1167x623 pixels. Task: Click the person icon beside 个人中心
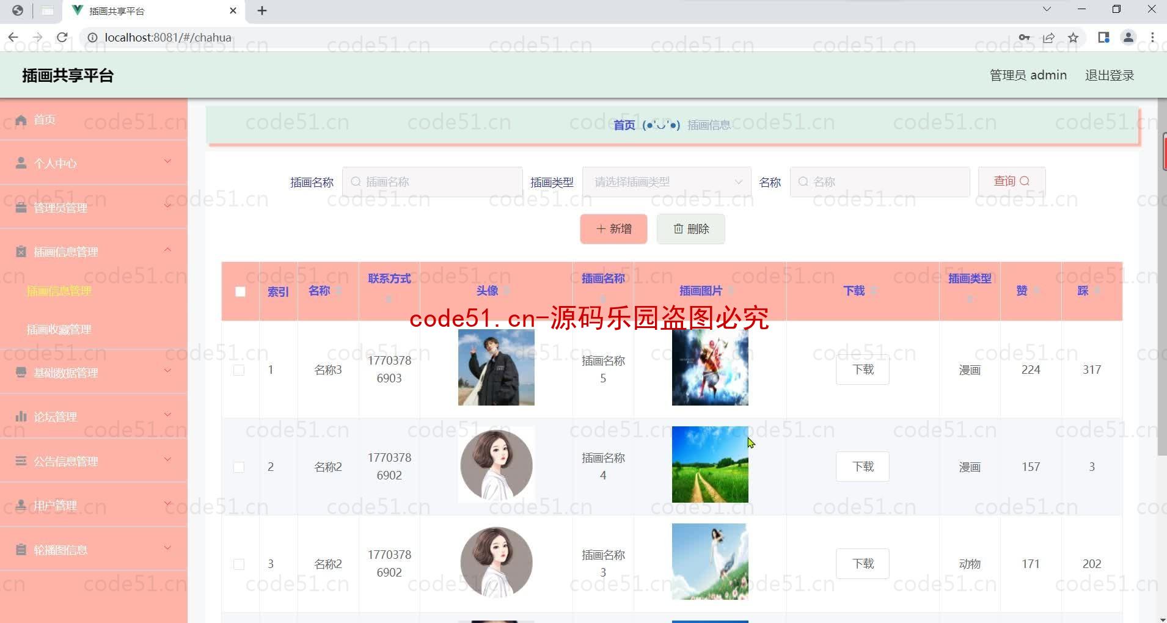21,163
